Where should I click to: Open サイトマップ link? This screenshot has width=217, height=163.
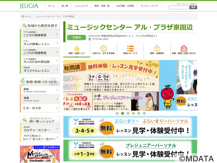pos(182,4)
